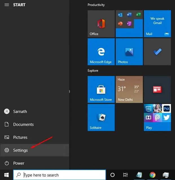Image resolution: width=175 pixels, height=180 pixels.
Task: Open Microsoft Store tile
Action: click(101, 89)
